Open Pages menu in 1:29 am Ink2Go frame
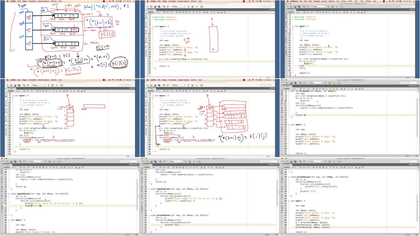 click(25, 80)
